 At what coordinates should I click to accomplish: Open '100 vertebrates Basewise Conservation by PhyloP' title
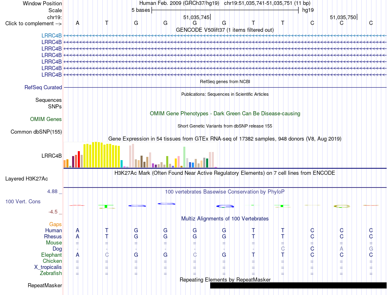point(224,192)
